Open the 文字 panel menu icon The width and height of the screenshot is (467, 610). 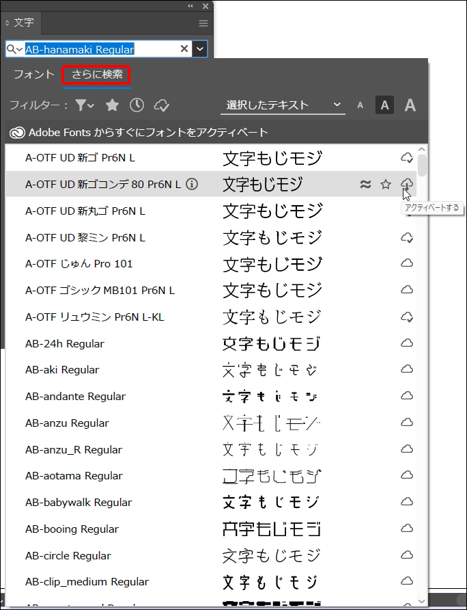point(203,23)
